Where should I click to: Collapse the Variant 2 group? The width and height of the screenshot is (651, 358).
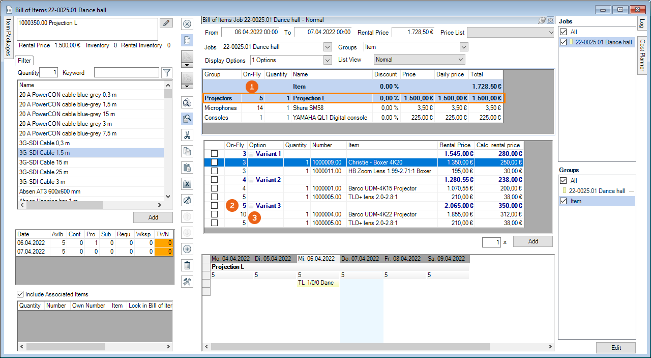click(251, 180)
